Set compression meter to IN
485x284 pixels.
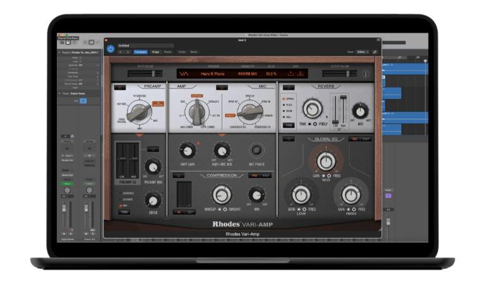click(x=179, y=212)
